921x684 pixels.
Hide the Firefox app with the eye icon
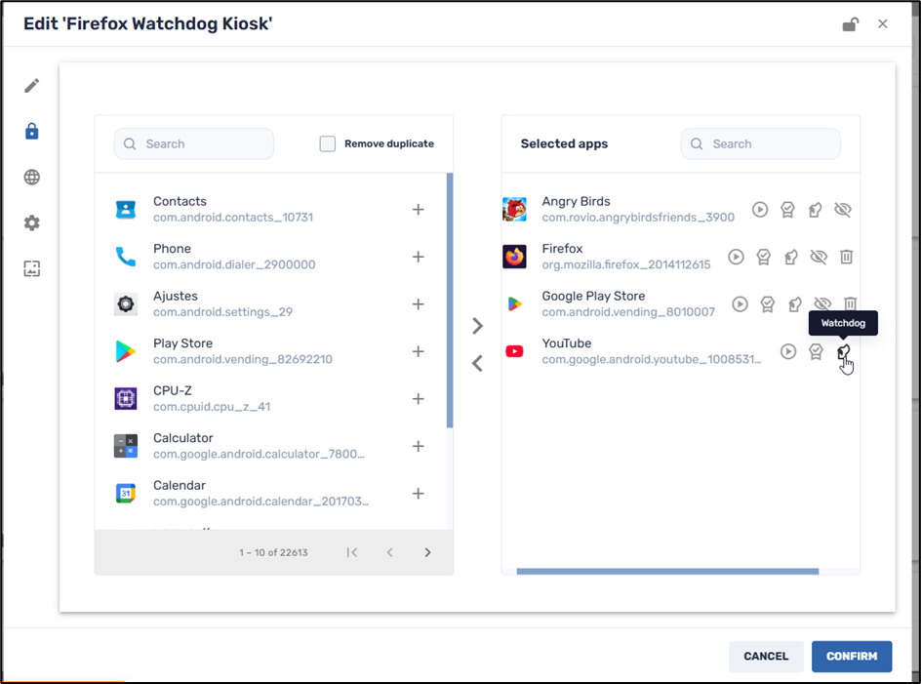pos(820,257)
